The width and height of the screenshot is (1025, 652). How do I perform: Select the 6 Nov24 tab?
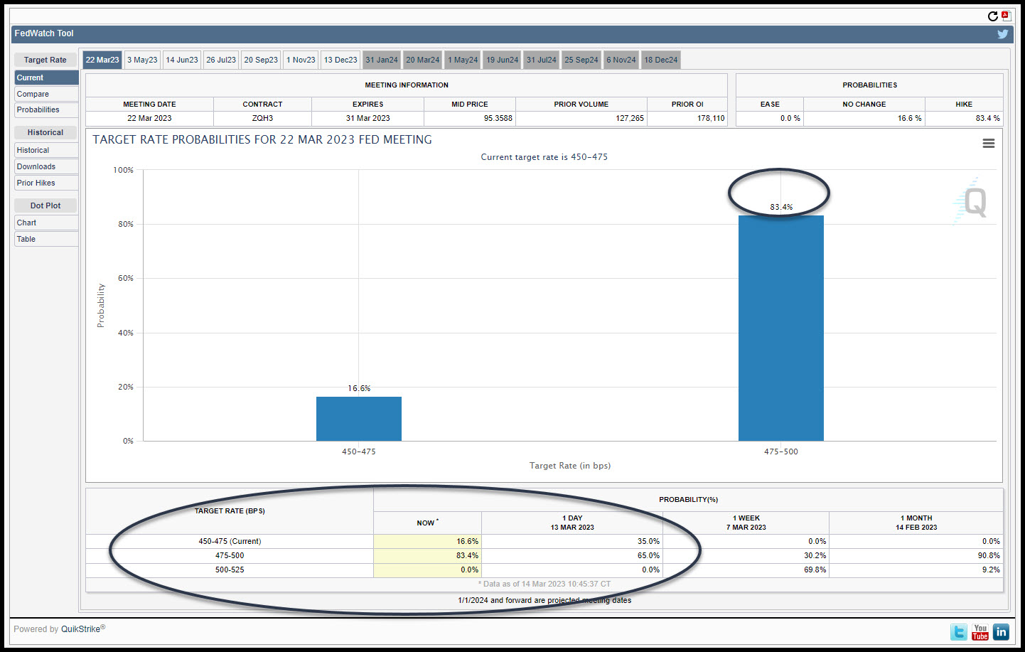[621, 60]
